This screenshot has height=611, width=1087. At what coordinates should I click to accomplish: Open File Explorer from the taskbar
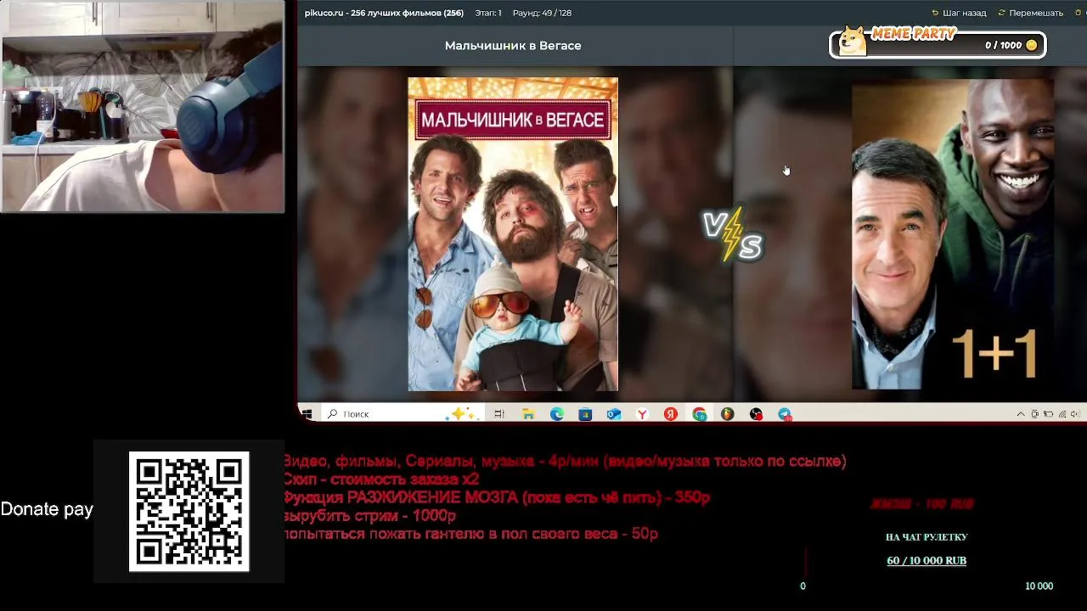pyautogui.click(x=528, y=414)
